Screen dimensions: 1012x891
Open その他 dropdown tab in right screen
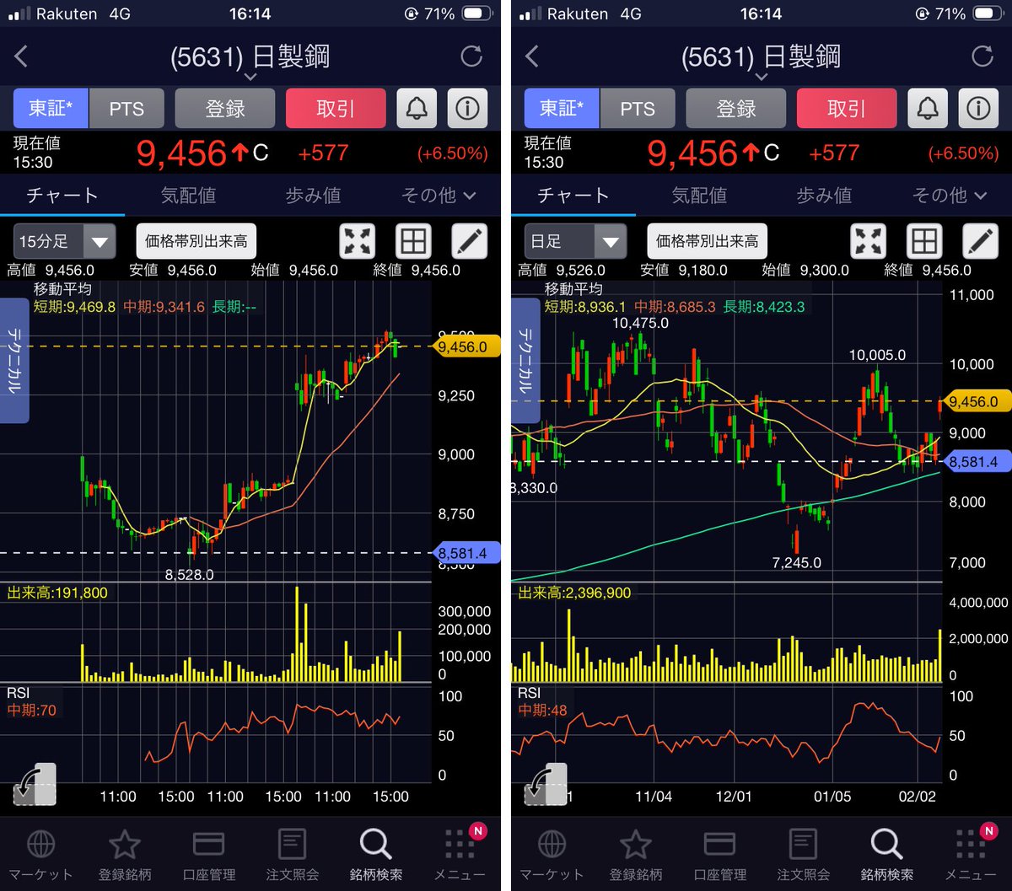[950, 196]
